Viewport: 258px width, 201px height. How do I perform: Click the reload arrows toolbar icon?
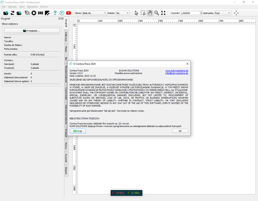pyautogui.click(x=13, y=13)
